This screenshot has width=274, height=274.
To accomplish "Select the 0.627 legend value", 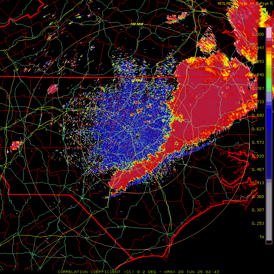I will click(258, 129).
